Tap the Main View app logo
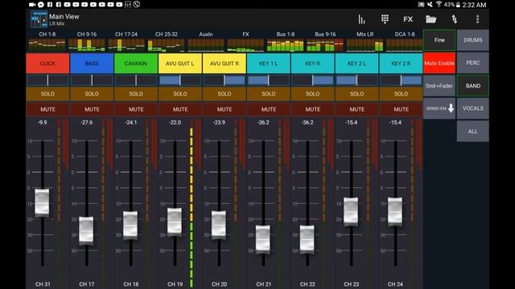515x289 pixels. [x=39, y=19]
